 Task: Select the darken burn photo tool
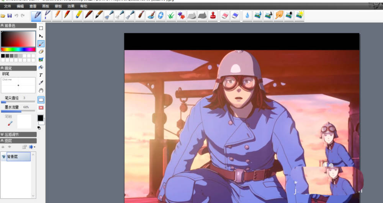[289, 16]
